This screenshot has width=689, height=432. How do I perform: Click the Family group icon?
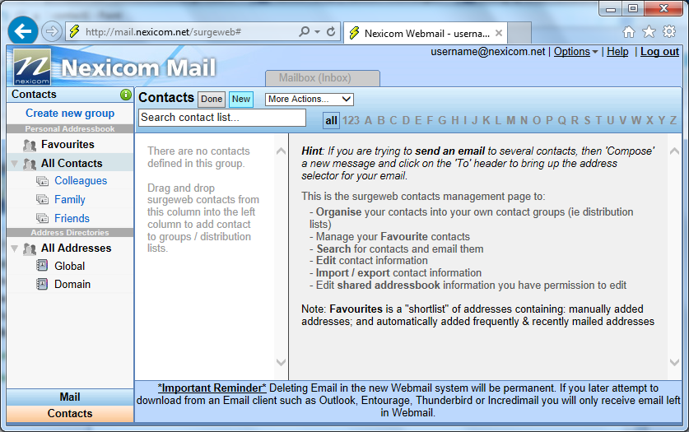[42, 200]
